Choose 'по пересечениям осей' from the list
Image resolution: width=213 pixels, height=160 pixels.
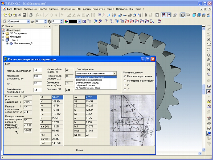click(96, 88)
